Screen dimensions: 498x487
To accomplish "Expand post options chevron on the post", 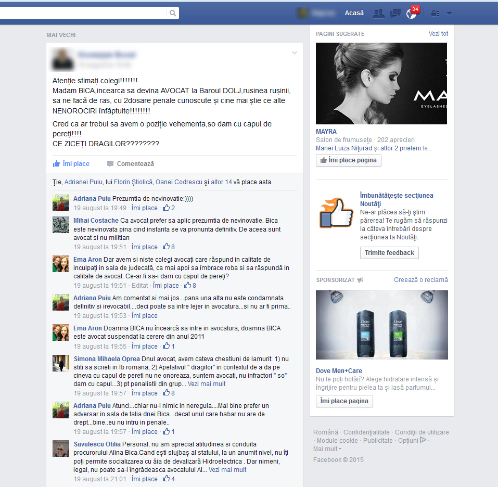I will tap(295, 53).
